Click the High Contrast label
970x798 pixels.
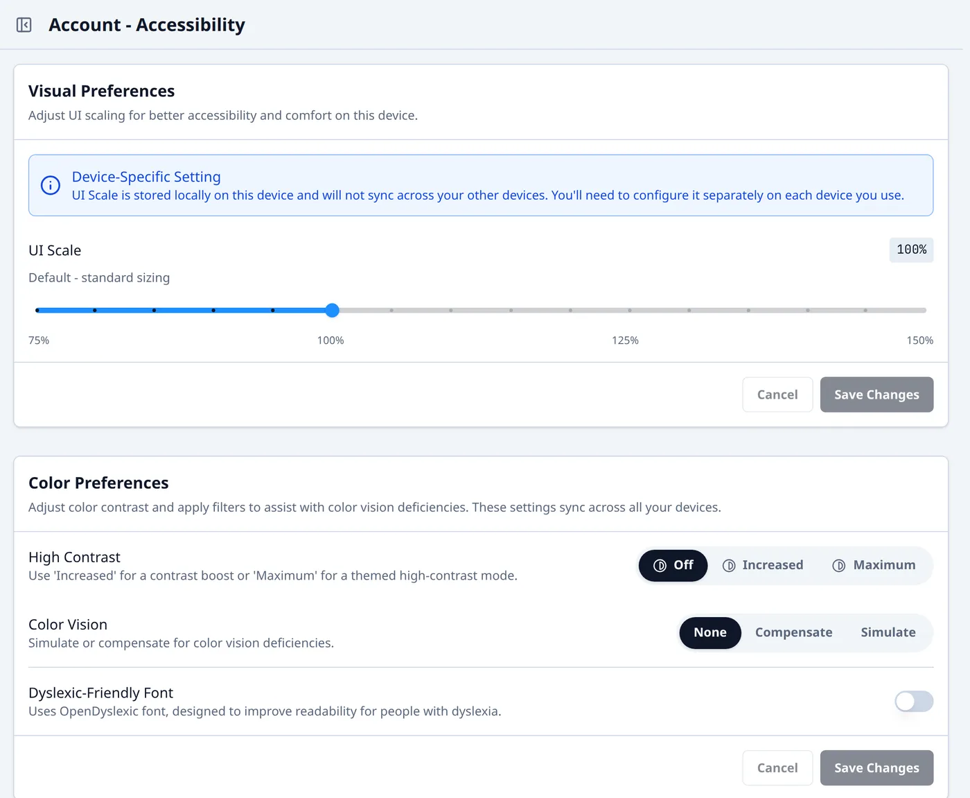pyautogui.click(x=74, y=557)
